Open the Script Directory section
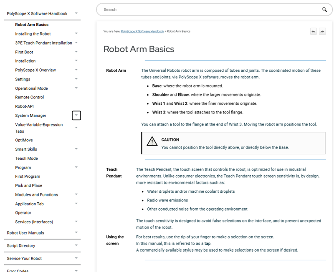The image size is (334, 272). click(21, 246)
